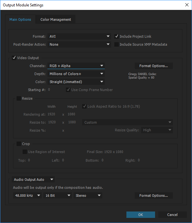Enable the Crop checkbox
The width and height of the screenshot is (192, 223).
(x=19, y=144)
